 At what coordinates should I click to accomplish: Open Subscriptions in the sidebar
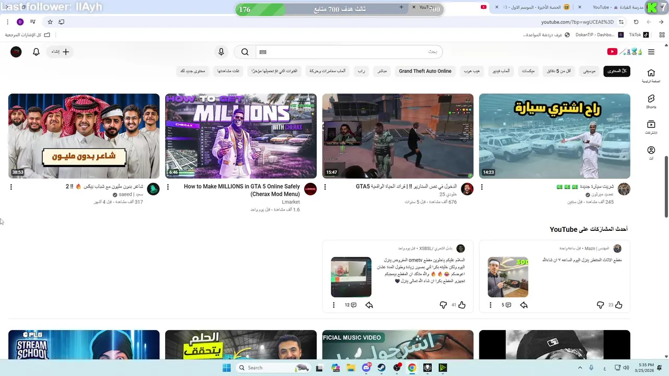[x=651, y=127]
